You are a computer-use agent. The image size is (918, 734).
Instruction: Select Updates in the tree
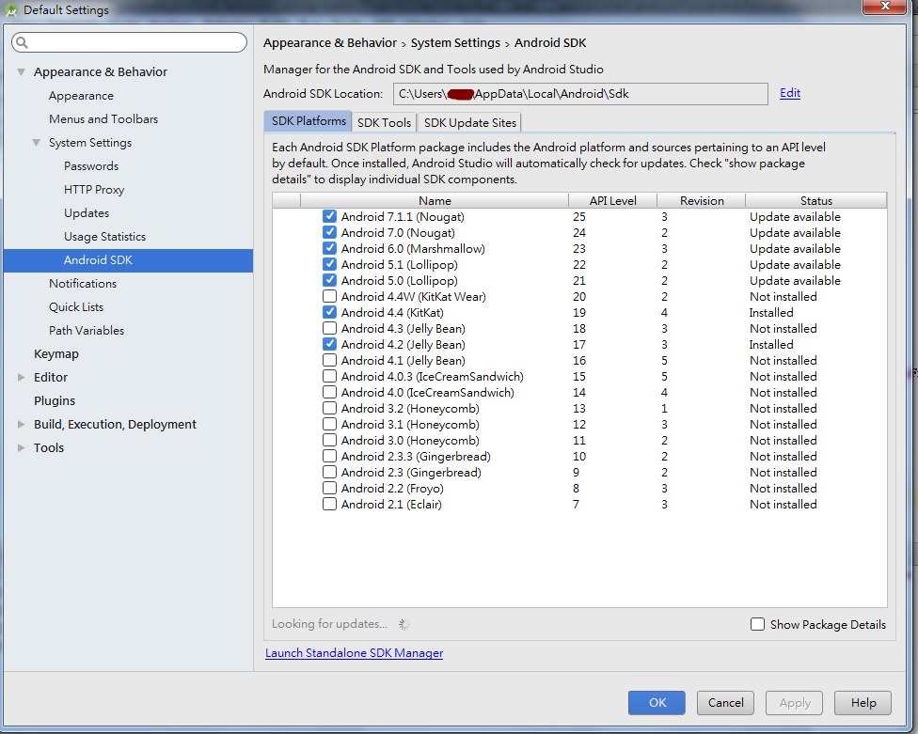pyautogui.click(x=87, y=213)
